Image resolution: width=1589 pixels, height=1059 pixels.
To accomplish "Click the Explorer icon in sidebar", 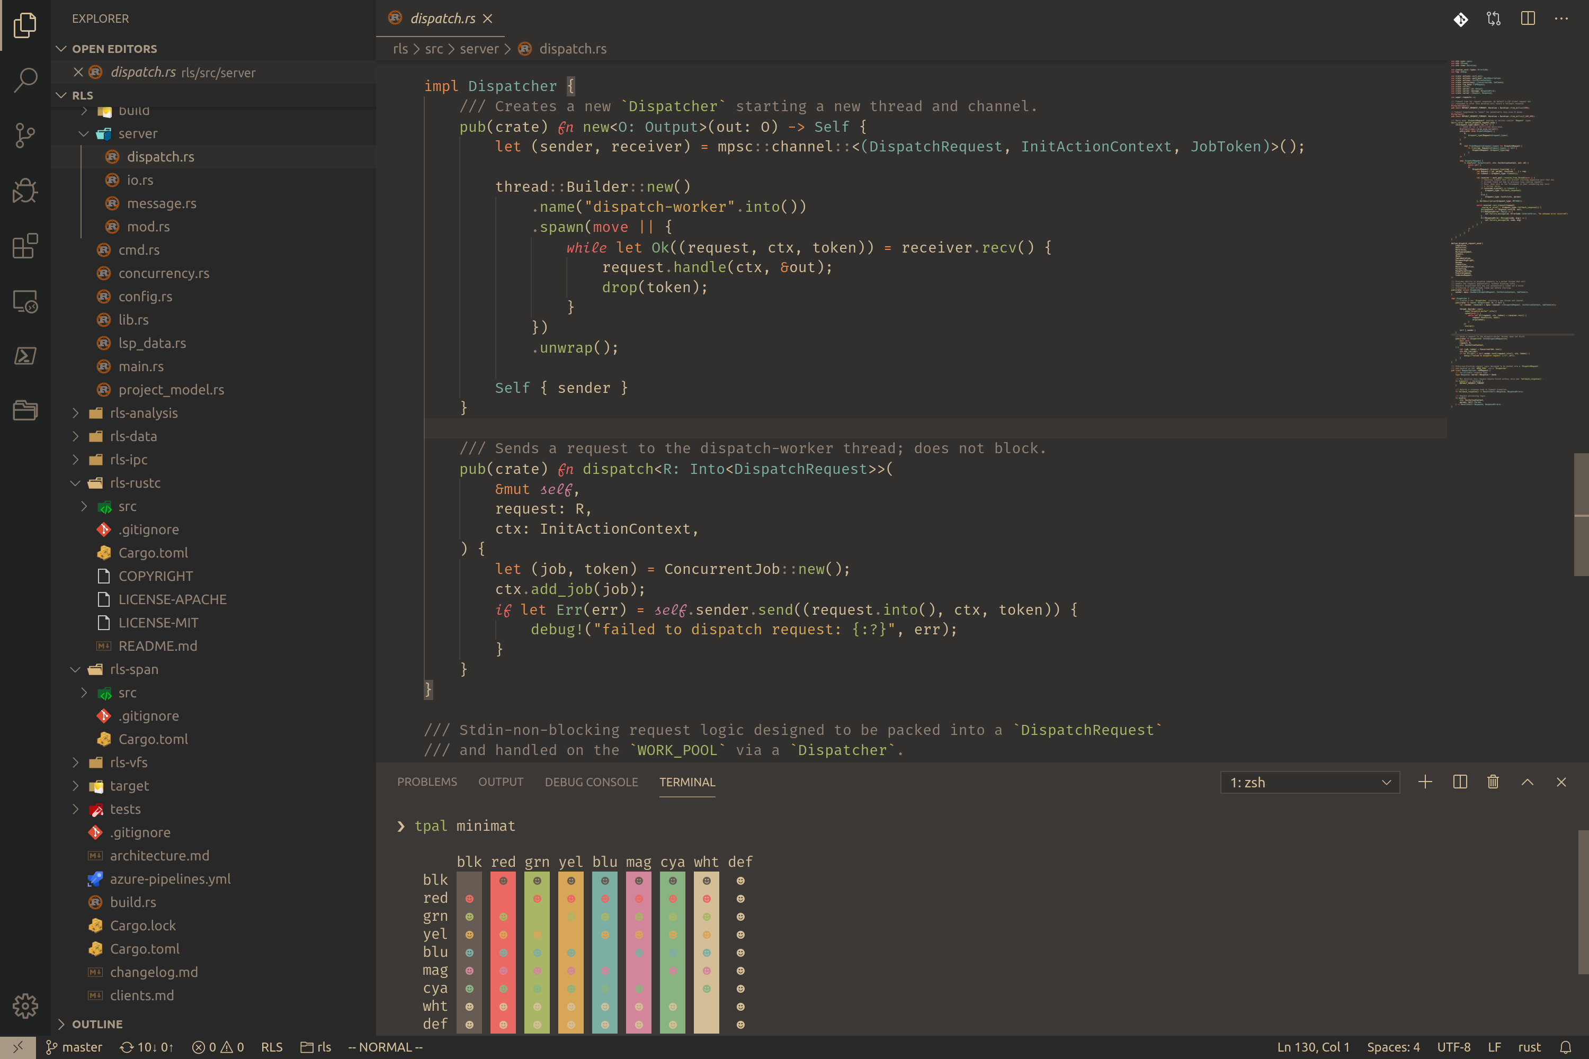I will [x=26, y=21].
